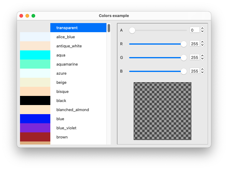Select blue_violet in the color list
This screenshot has width=228, height=170.
[x=78, y=128]
